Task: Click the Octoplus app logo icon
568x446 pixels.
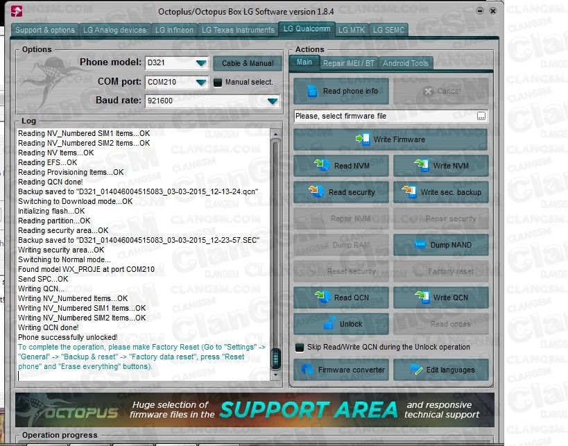Action: [17, 11]
